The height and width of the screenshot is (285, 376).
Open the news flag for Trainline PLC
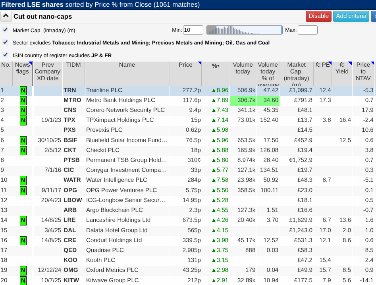[23, 91]
